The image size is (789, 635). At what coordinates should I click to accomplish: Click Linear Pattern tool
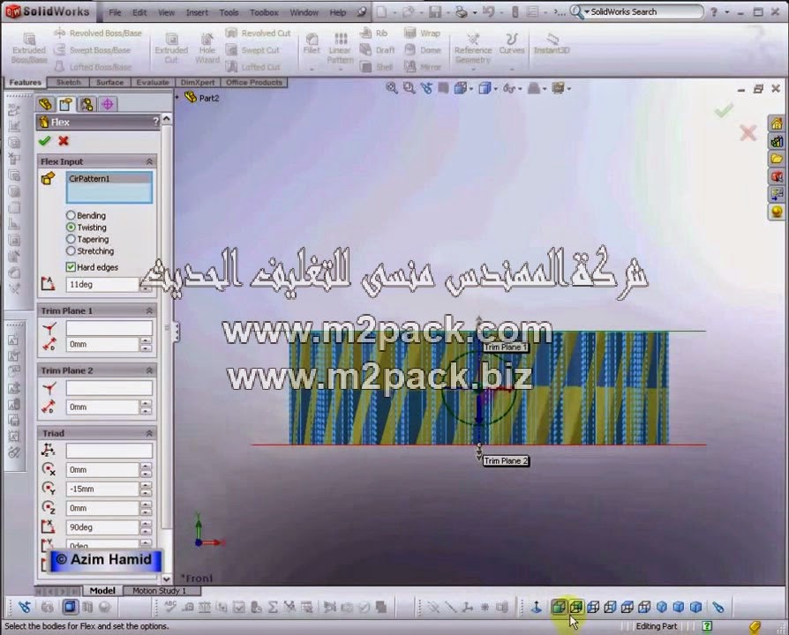pyautogui.click(x=340, y=49)
